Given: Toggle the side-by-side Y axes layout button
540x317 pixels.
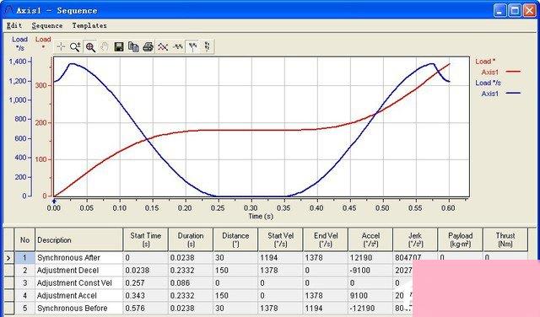Looking at the screenshot, I should coord(192,47).
